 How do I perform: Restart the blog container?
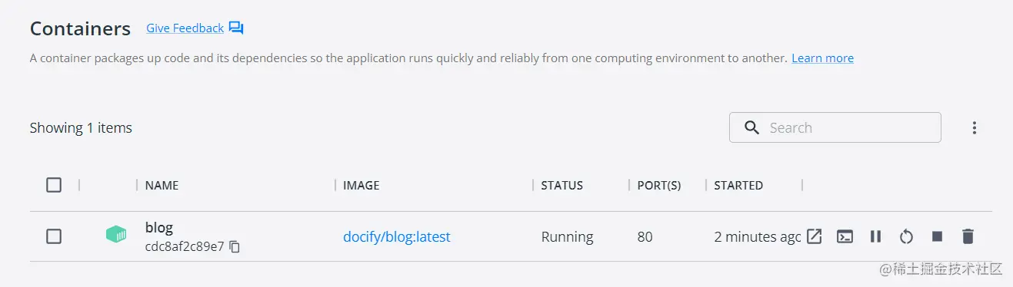[906, 236]
